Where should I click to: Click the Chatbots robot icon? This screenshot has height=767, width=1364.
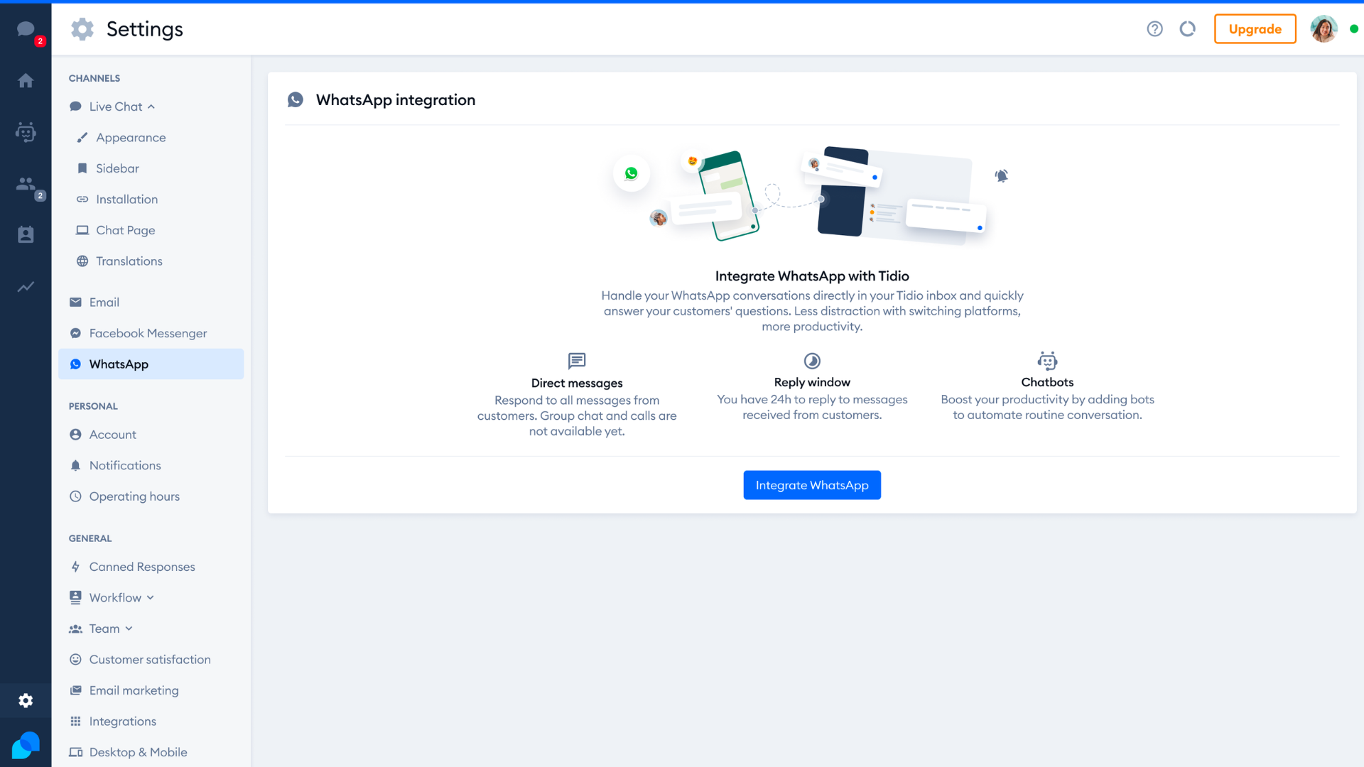click(1047, 361)
